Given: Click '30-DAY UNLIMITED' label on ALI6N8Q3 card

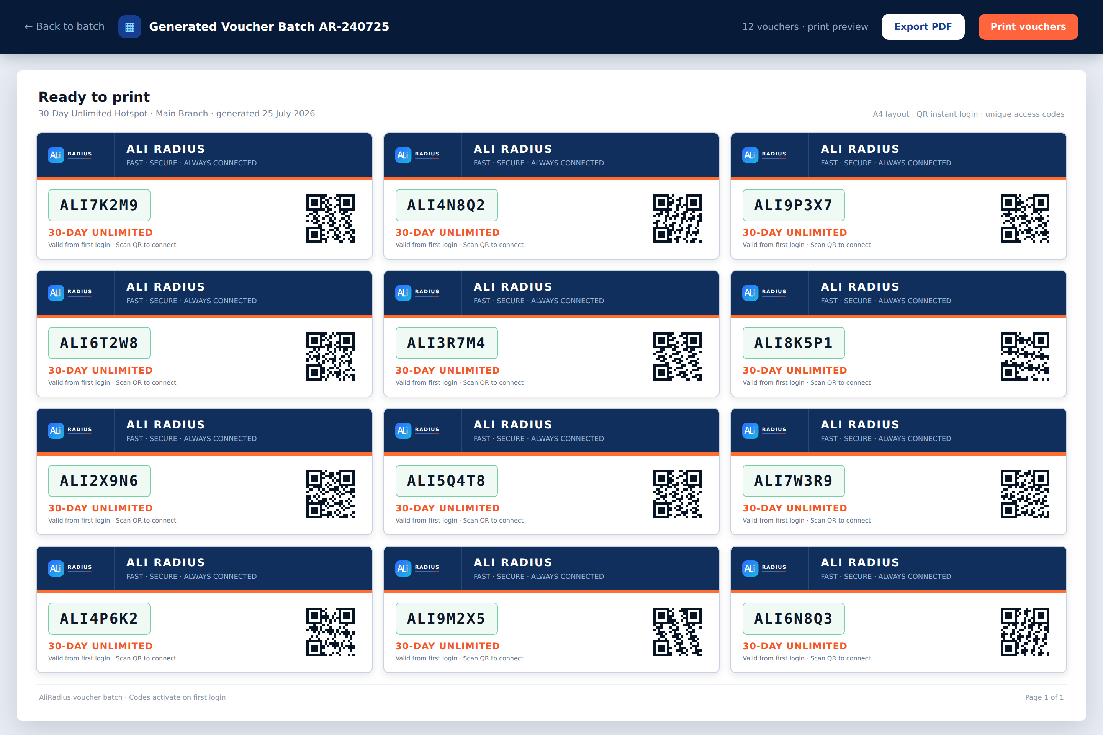Looking at the screenshot, I should point(794,646).
